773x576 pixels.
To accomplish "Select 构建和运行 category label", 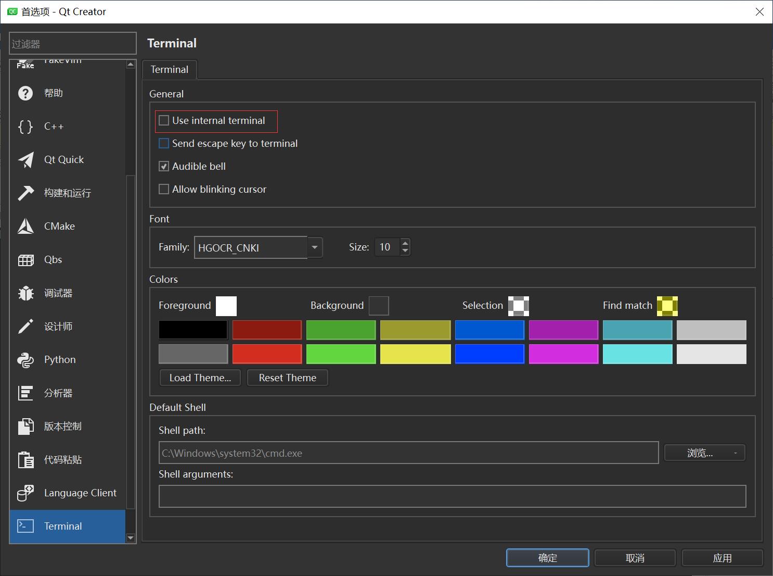I will click(x=68, y=193).
